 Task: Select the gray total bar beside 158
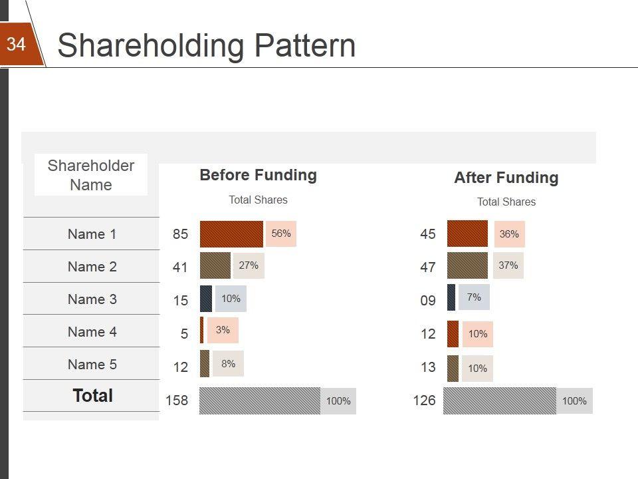260,400
